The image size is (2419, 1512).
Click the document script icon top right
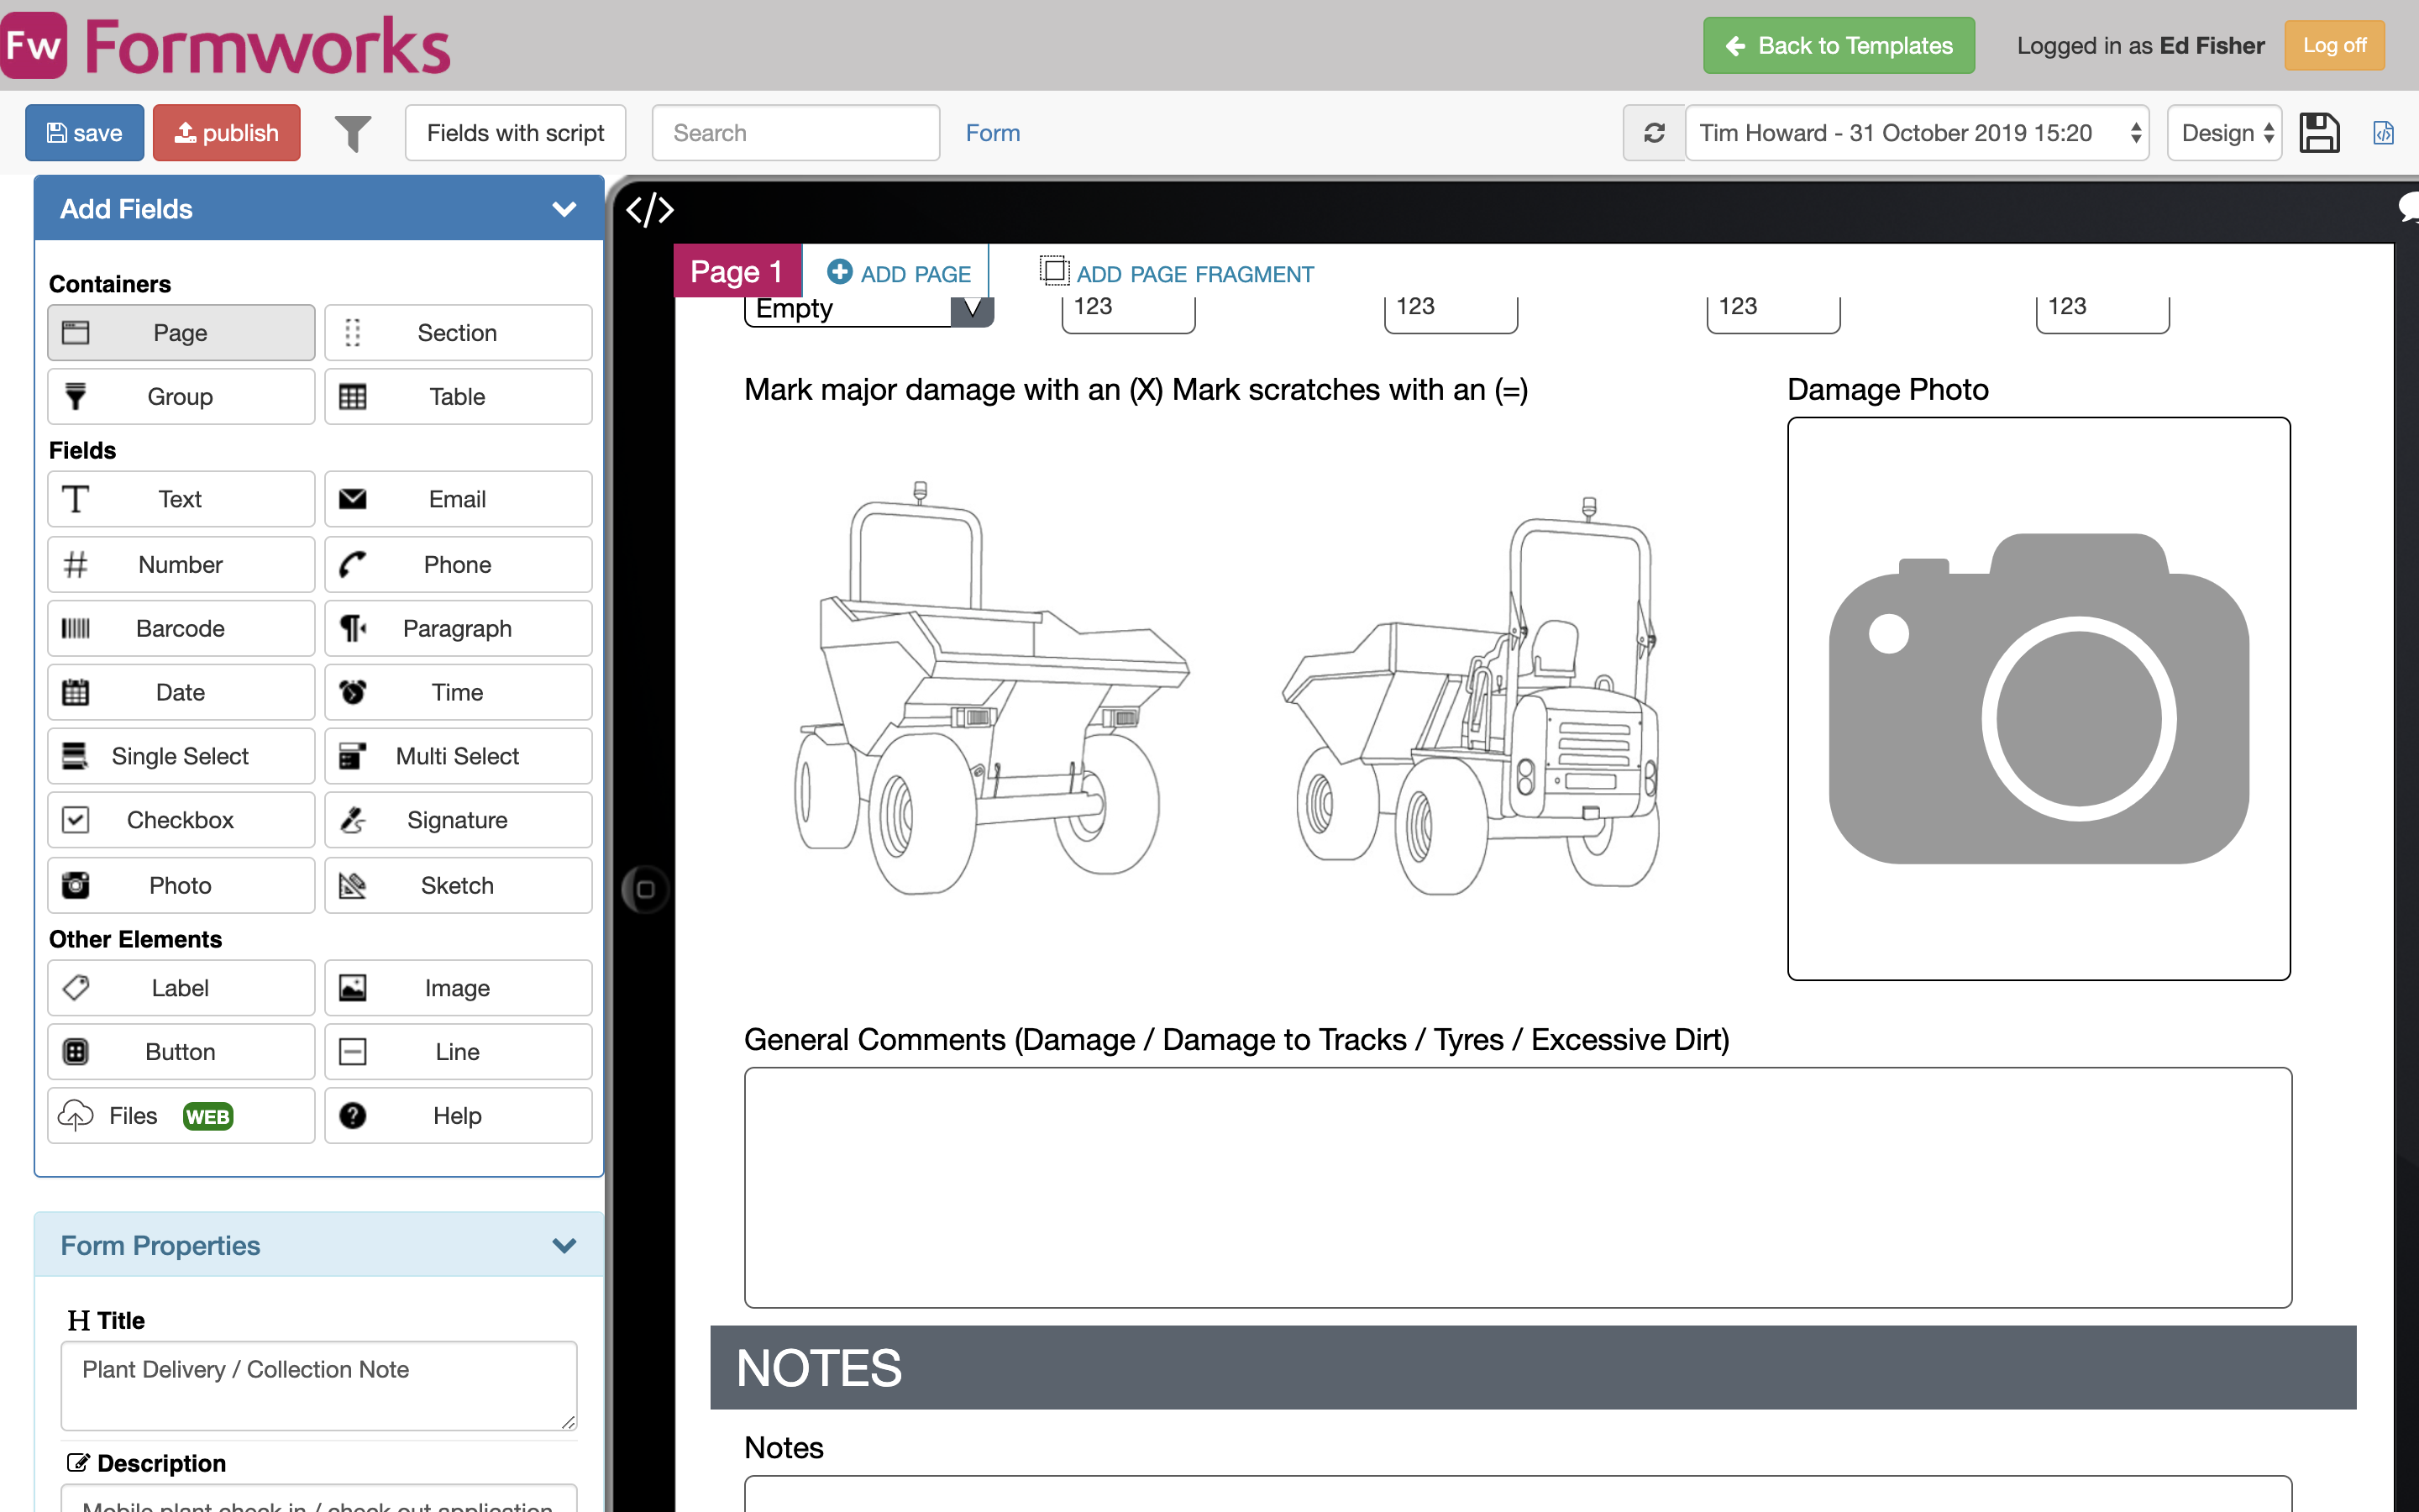click(2383, 133)
